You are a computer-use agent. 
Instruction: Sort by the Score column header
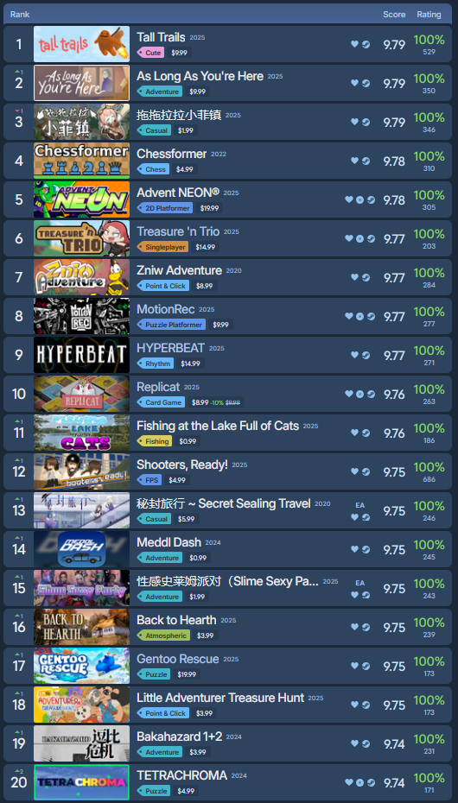pos(394,15)
